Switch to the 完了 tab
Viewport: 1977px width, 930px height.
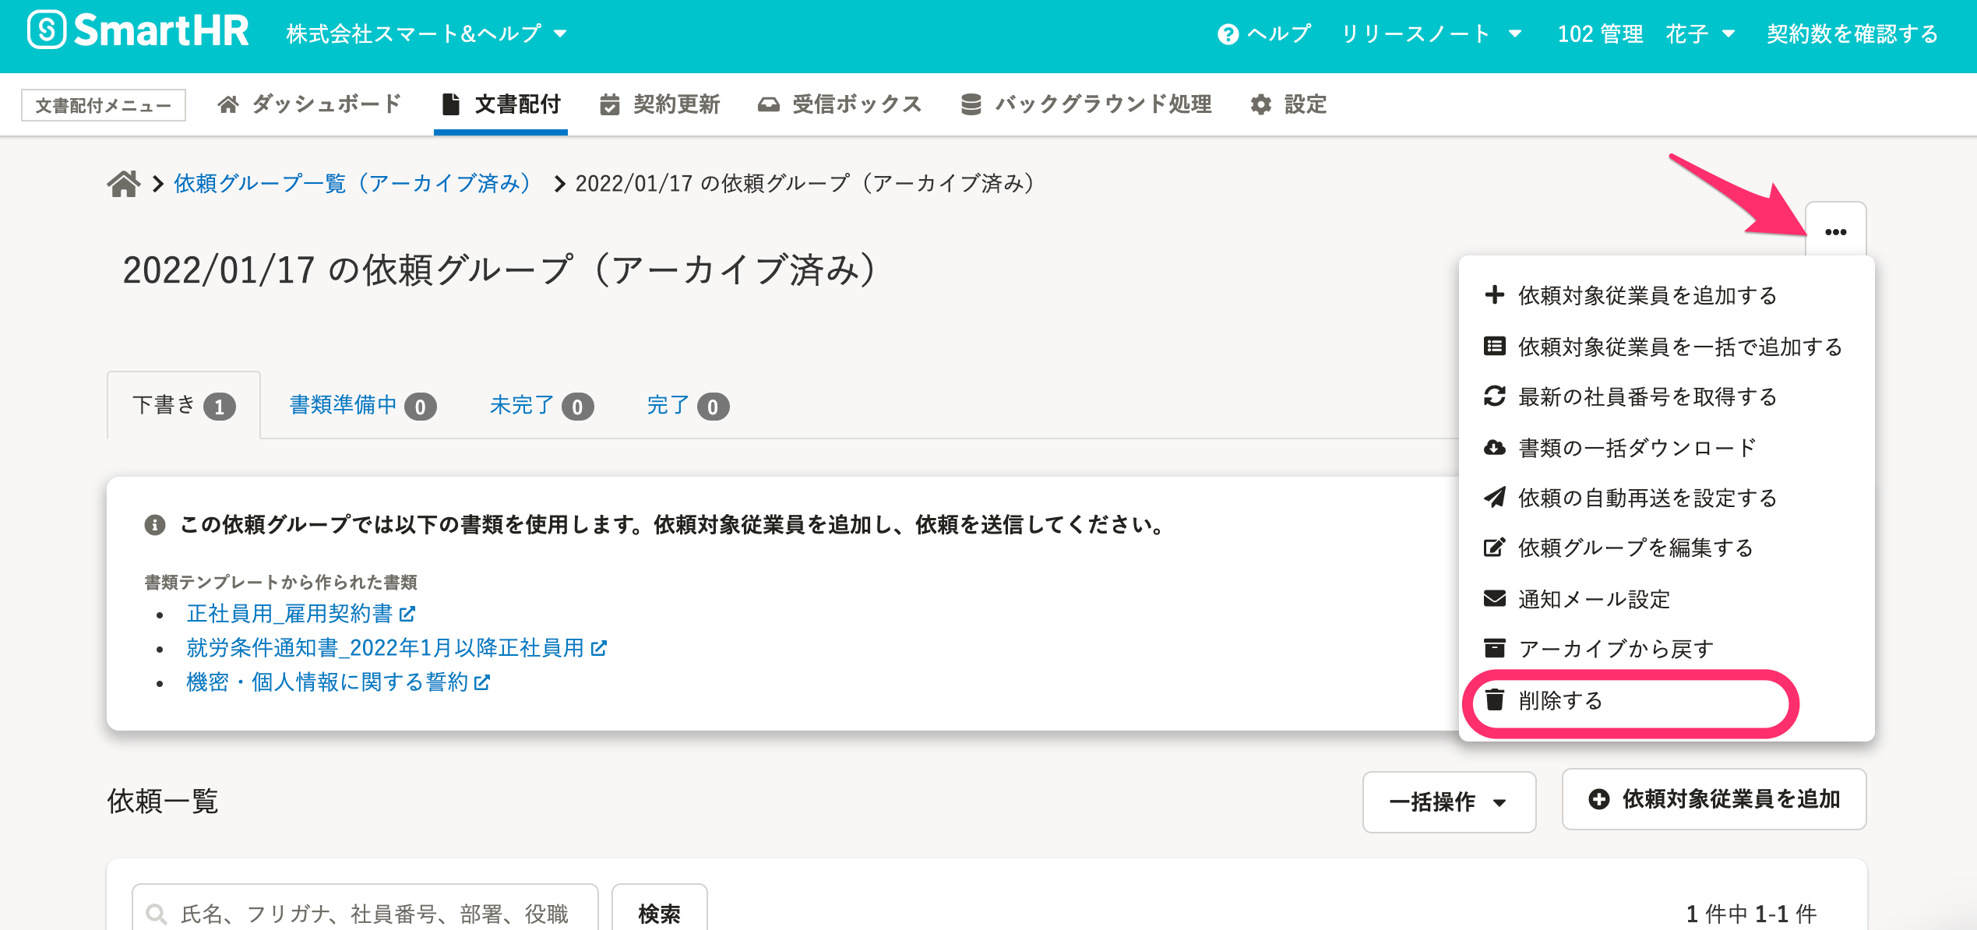[688, 406]
